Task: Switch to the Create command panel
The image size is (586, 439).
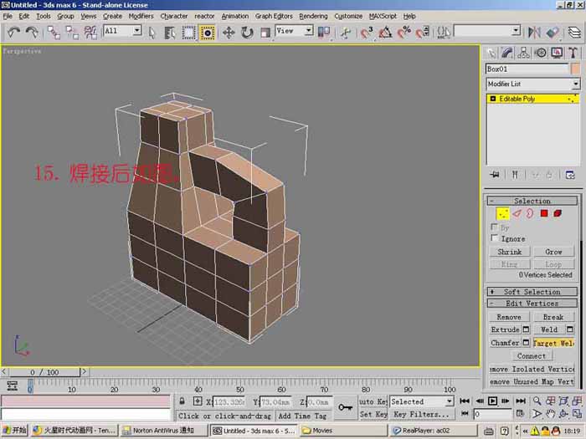Action: (x=491, y=53)
